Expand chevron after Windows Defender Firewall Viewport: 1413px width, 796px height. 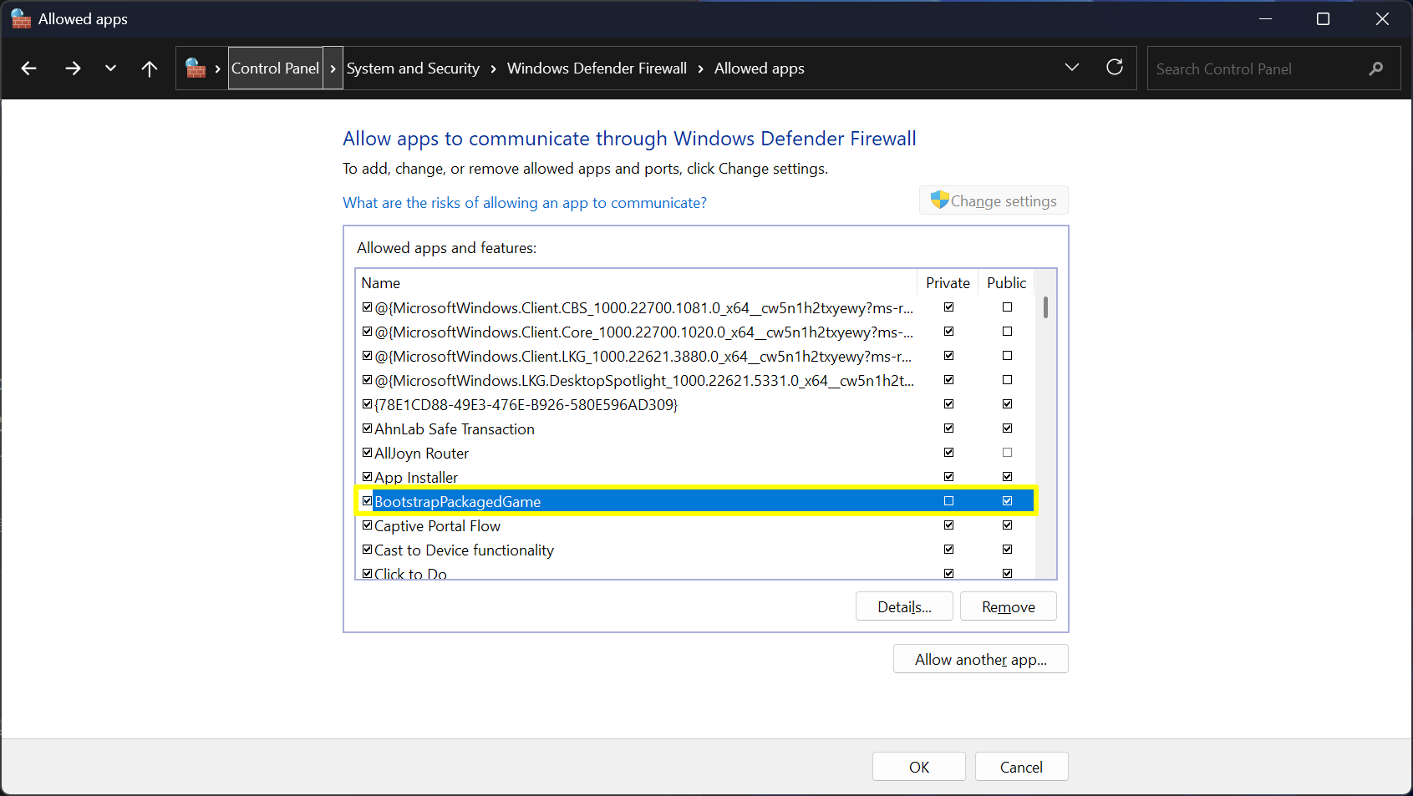700,68
